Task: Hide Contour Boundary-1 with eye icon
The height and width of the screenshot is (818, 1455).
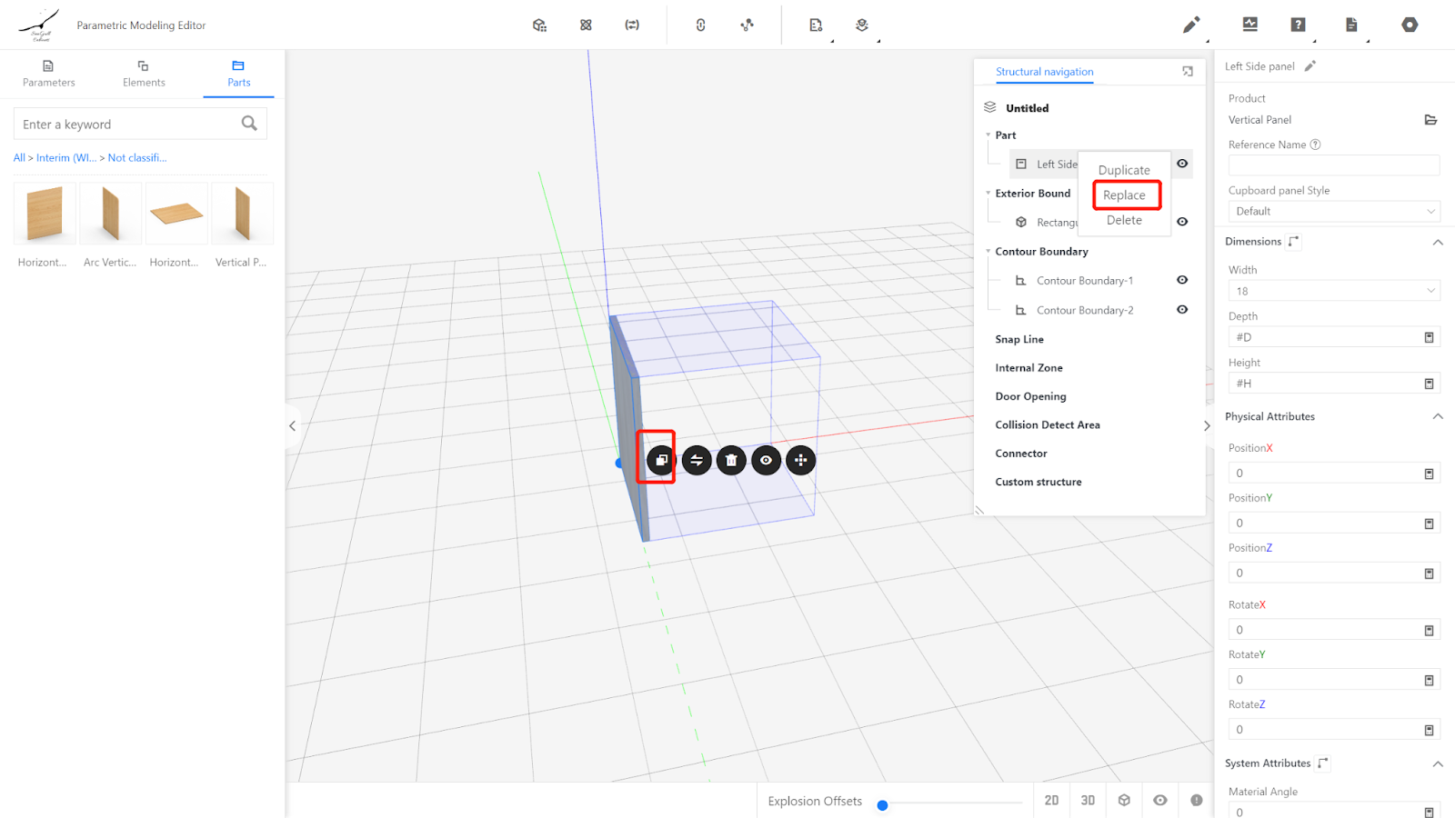Action: [x=1182, y=280]
